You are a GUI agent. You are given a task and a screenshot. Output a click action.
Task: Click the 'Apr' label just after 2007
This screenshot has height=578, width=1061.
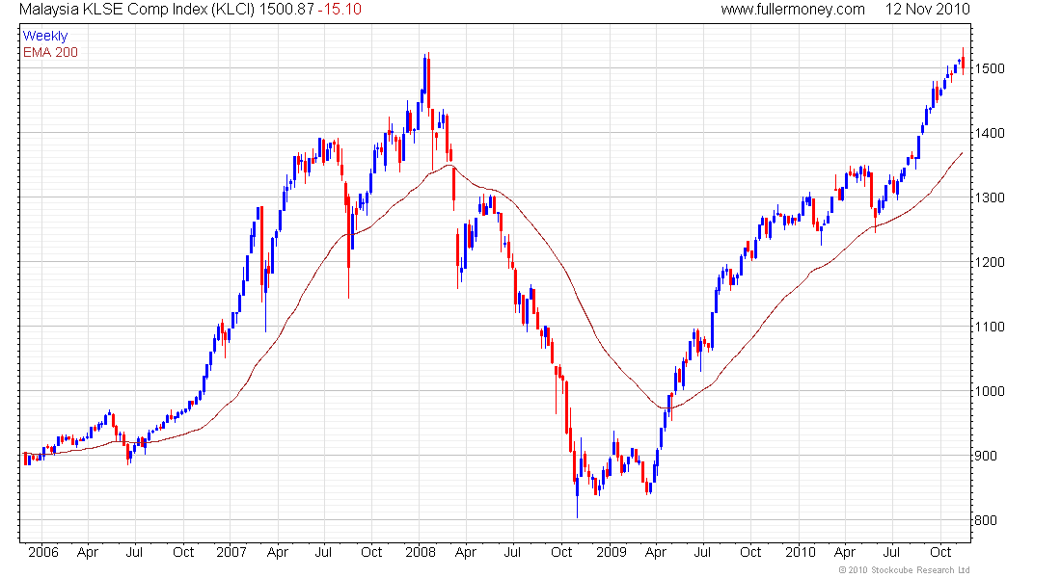(278, 553)
